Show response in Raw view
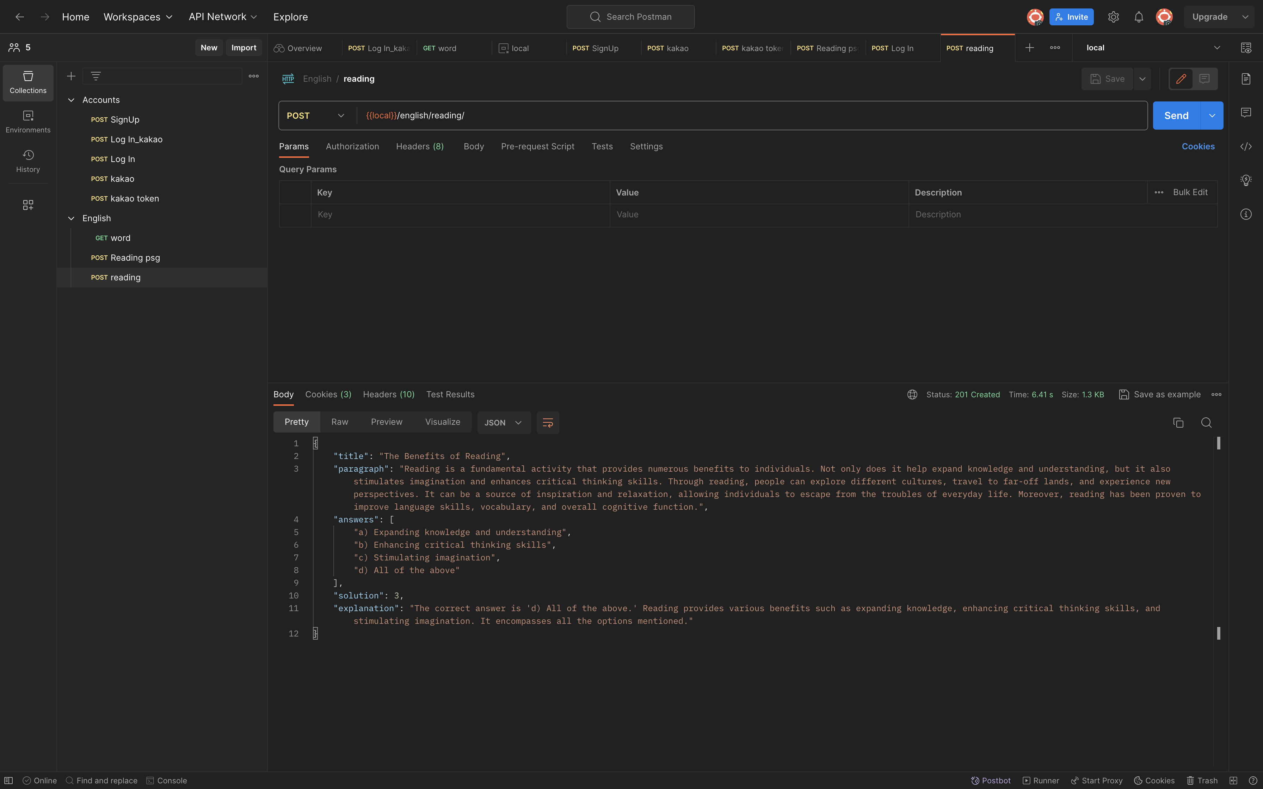The width and height of the screenshot is (1263, 789). (x=340, y=422)
